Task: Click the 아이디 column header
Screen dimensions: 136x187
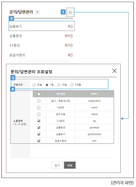Action: tap(94, 94)
